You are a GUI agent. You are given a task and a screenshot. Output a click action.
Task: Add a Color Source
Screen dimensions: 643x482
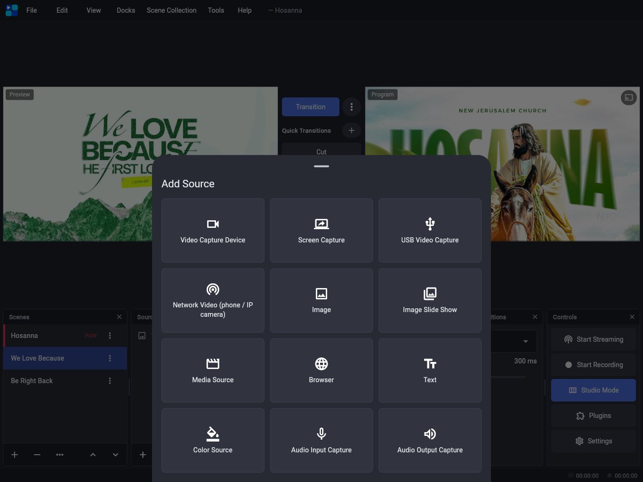213,440
